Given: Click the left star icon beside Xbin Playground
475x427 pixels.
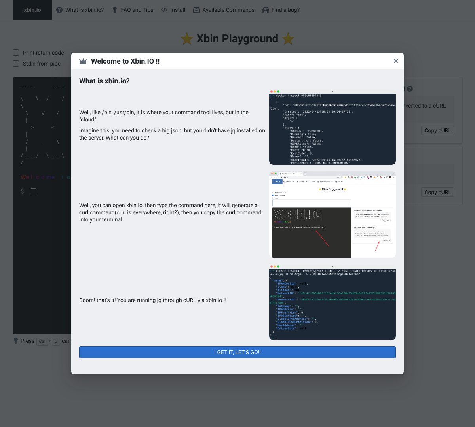Looking at the screenshot, I should (x=187, y=39).
